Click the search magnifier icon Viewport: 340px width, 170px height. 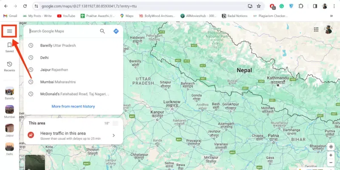coord(102,31)
